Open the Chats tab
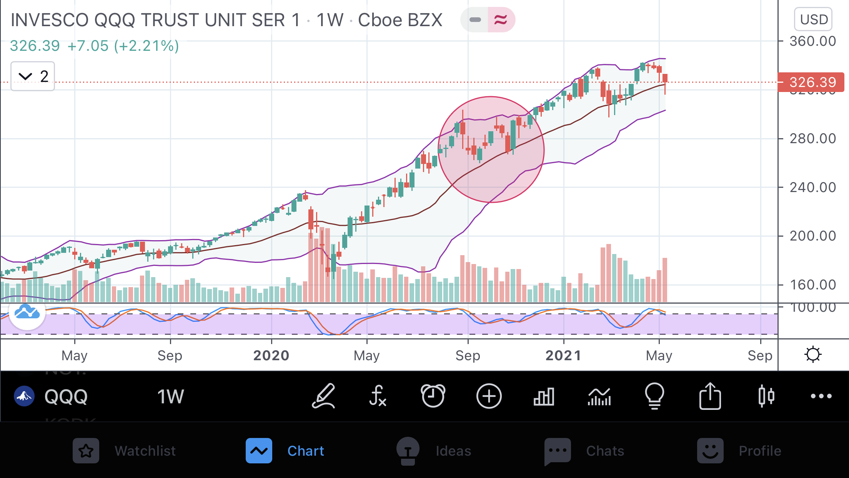Viewport: 849px width, 478px height. pos(584,451)
